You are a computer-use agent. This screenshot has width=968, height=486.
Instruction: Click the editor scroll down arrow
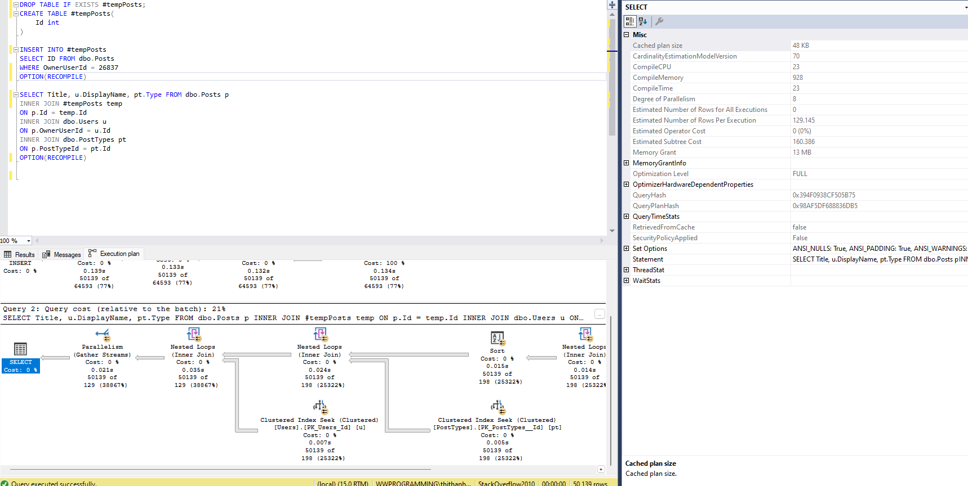point(612,231)
